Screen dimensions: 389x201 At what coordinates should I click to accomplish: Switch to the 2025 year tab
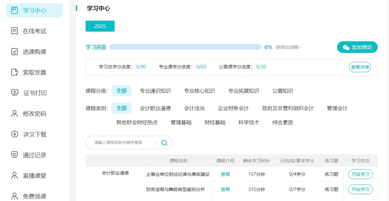click(x=100, y=26)
